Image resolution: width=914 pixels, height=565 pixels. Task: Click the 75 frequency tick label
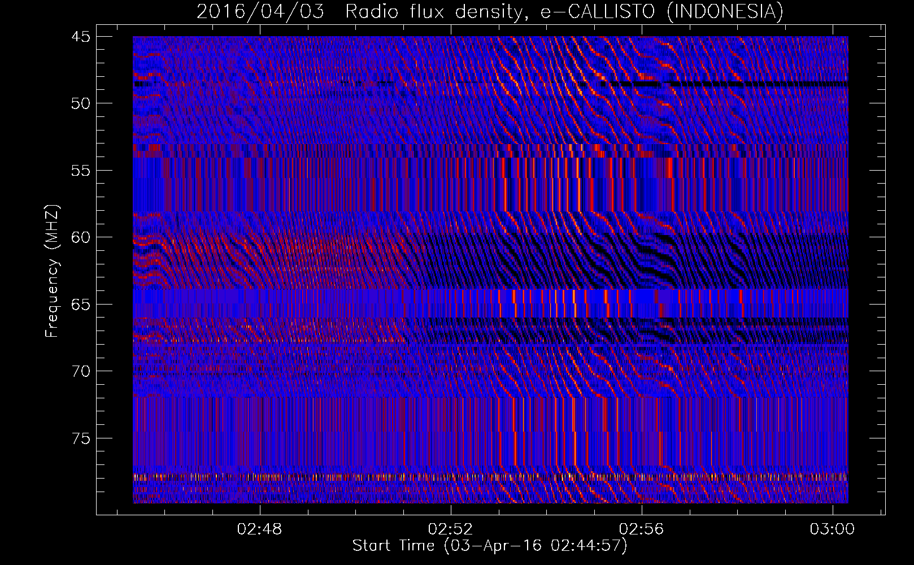[81, 438]
